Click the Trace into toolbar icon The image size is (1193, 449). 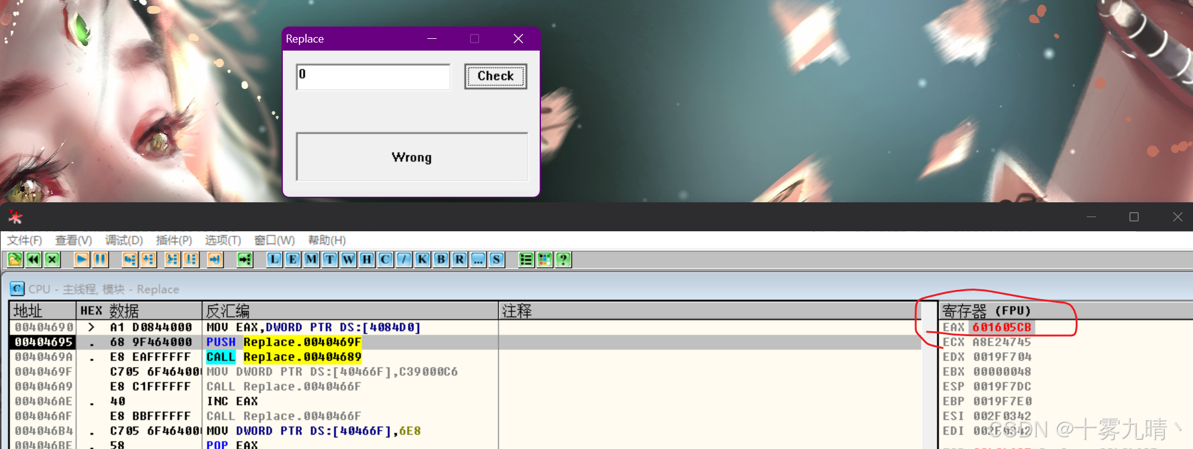(172, 260)
